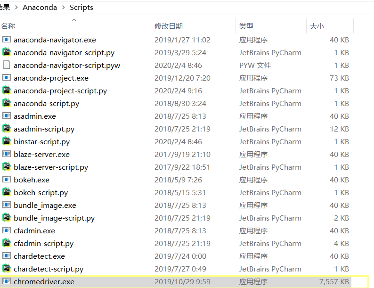Click PyCharm icon of anaconda-script.py
The width and height of the screenshot is (374, 288).
coord(7,103)
